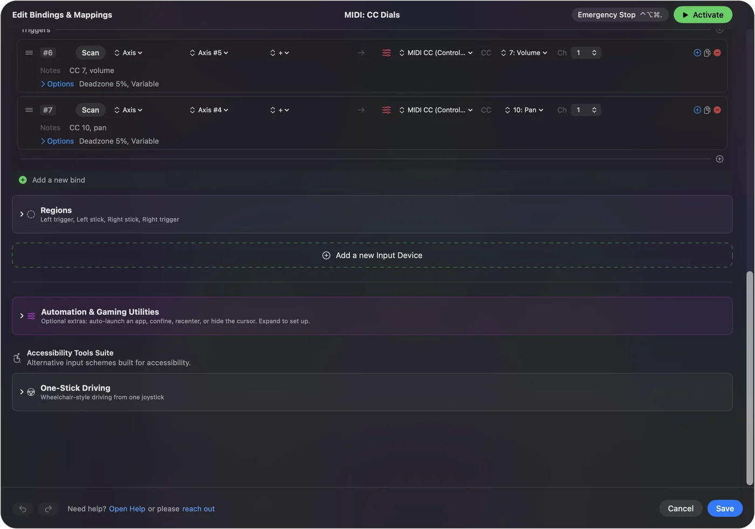The width and height of the screenshot is (755, 529).
Task: Click the undo arrow in the bottom bar
Action: coord(23,509)
